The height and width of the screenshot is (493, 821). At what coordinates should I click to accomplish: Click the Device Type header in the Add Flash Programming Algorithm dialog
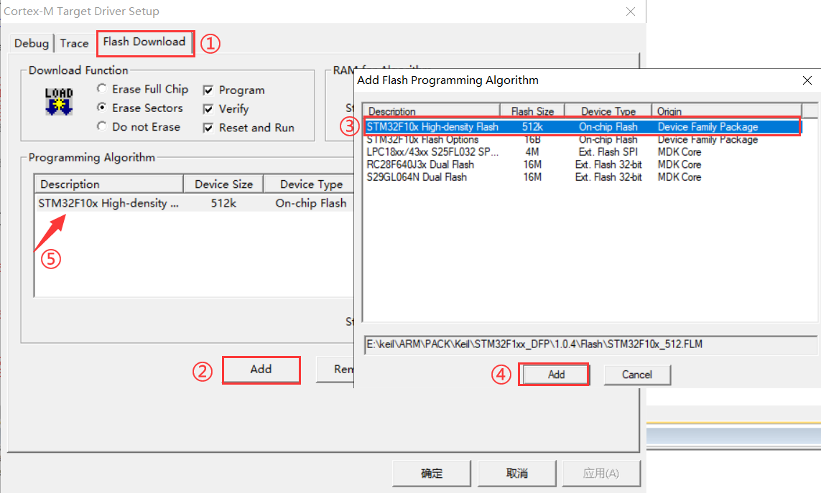[x=608, y=111]
